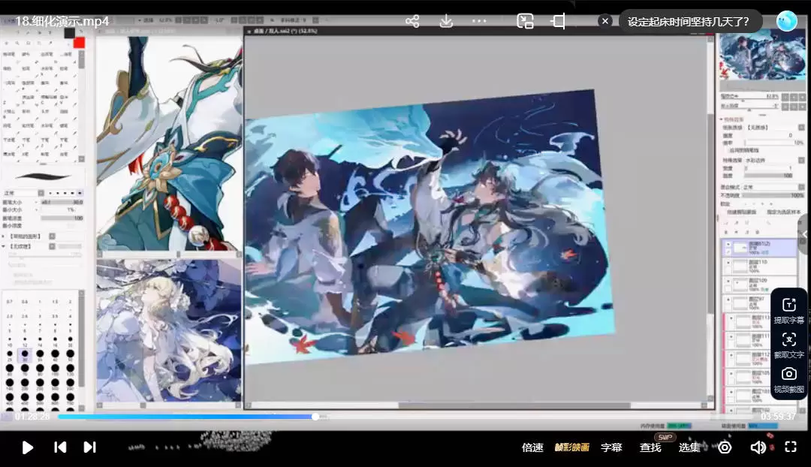This screenshot has width=811, height=467.
Task: Open the 倍速 playback speed menu
Action: [x=532, y=447]
